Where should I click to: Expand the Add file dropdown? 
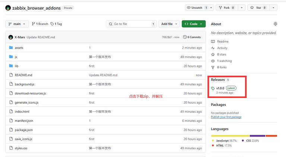pyautogui.click(x=169, y=24)
